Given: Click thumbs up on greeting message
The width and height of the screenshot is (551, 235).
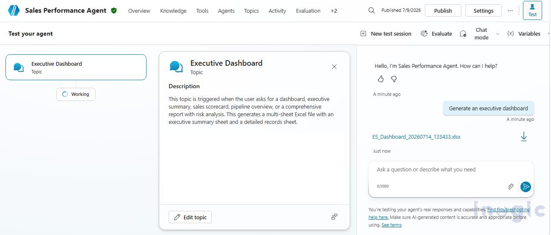Looking at the screenshot, I should [x=381, y=79].
